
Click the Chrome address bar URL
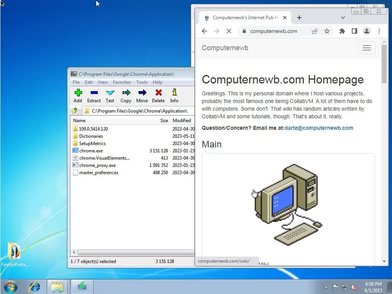coord(274,31)
